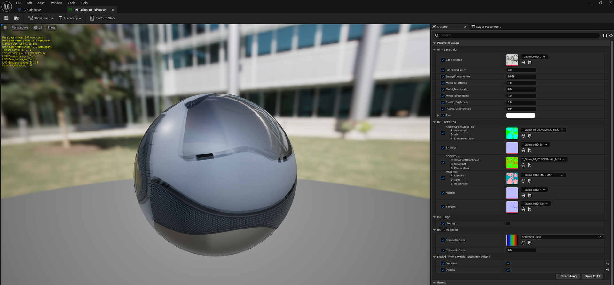The height and width of the screenshot is (285, 614).
Task: Click the ChromaticCurve rainbow thumbnail
Action: pos(512,240)
